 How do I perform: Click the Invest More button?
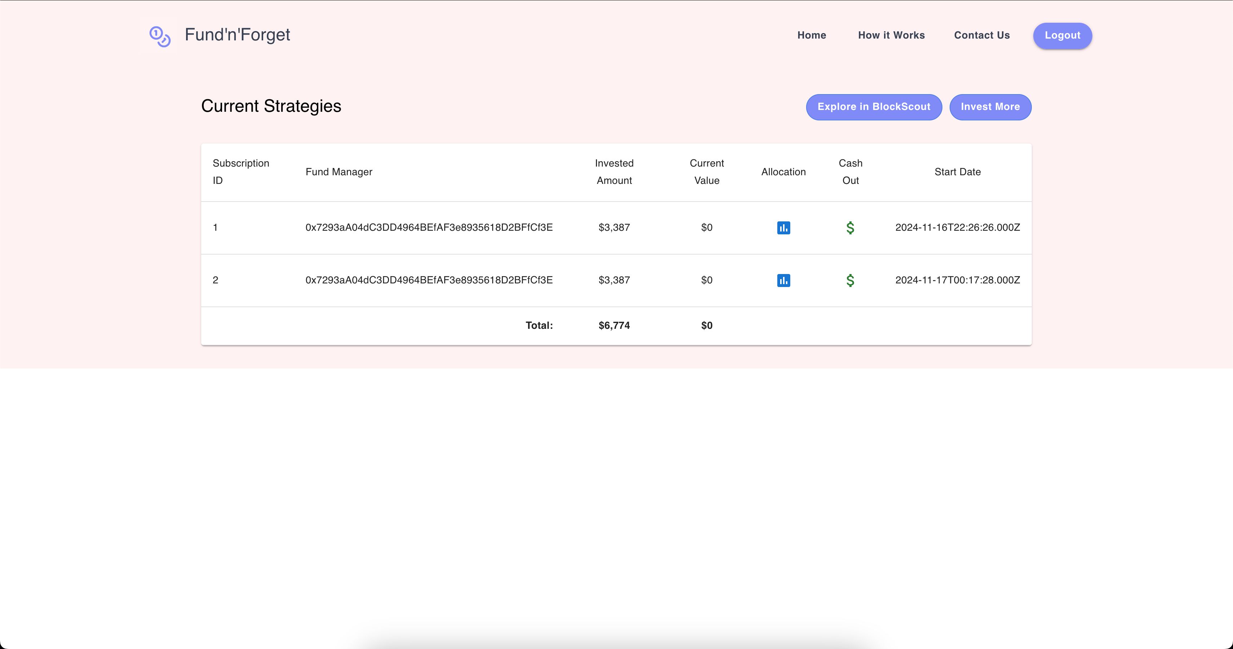990,107
